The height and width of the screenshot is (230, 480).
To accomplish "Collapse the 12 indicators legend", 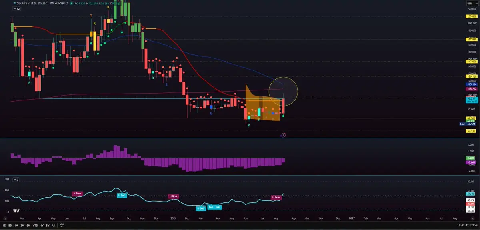I will pos(16,8).
